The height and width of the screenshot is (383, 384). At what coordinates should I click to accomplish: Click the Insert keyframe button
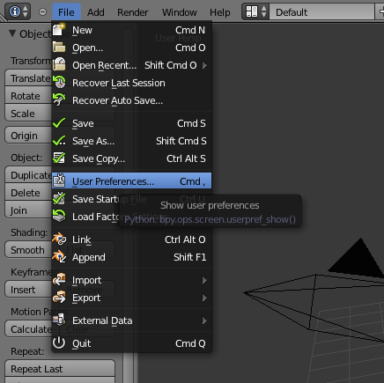(28, 290)
